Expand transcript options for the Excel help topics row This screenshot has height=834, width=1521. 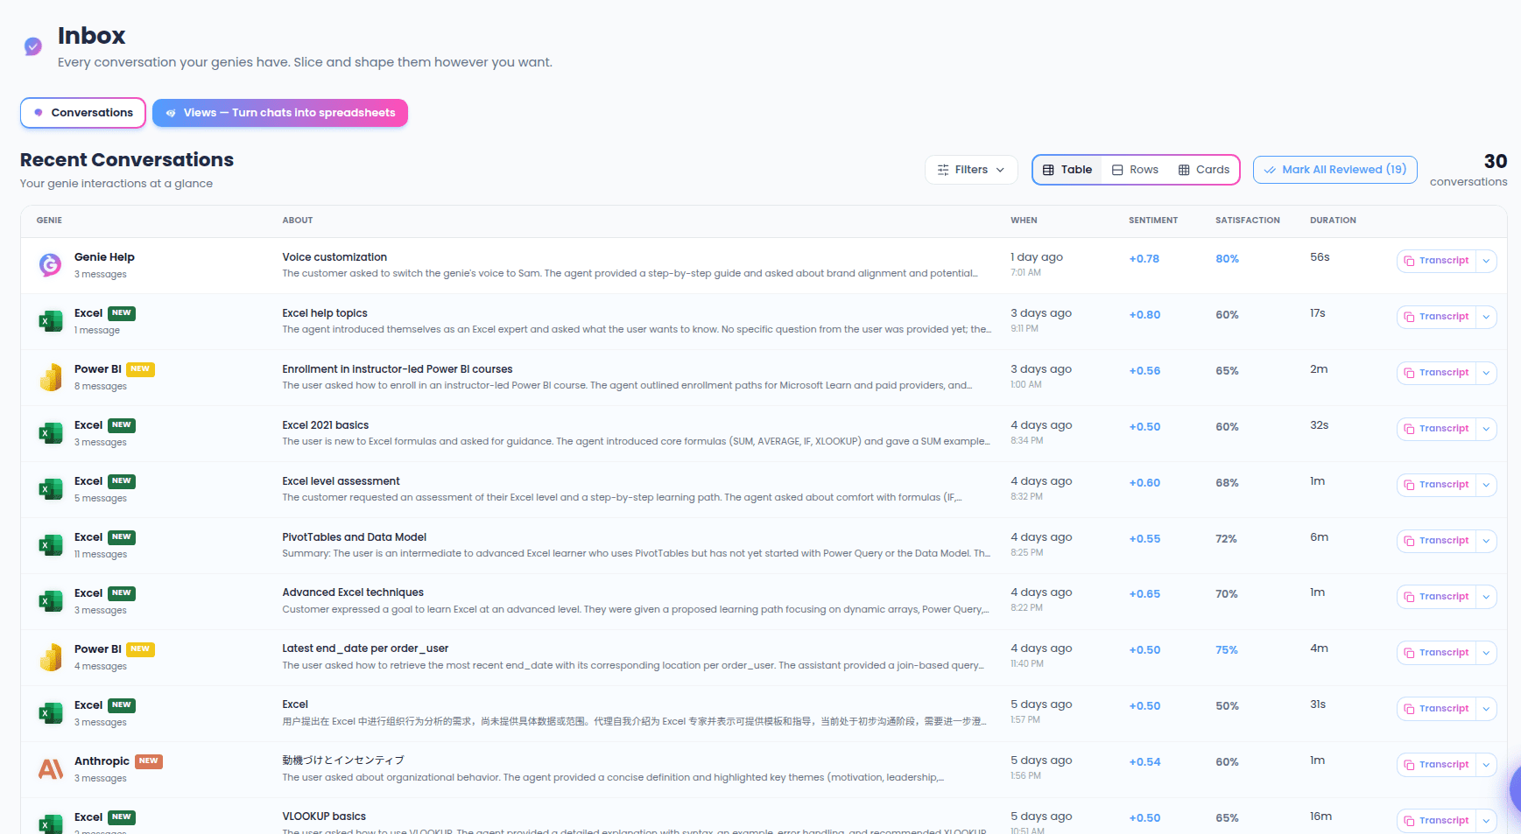[1486, 317]
